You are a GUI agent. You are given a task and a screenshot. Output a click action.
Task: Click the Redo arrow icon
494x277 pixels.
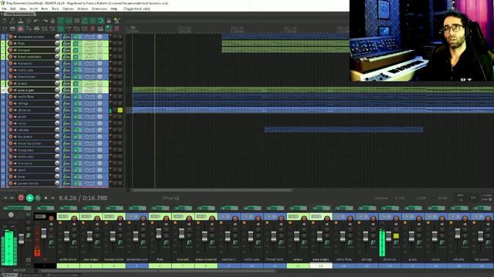click(x=45, y=21)
